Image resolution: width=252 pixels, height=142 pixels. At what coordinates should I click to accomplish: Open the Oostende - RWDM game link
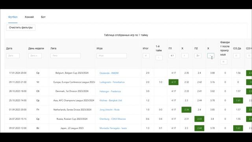tap(109, 73)
